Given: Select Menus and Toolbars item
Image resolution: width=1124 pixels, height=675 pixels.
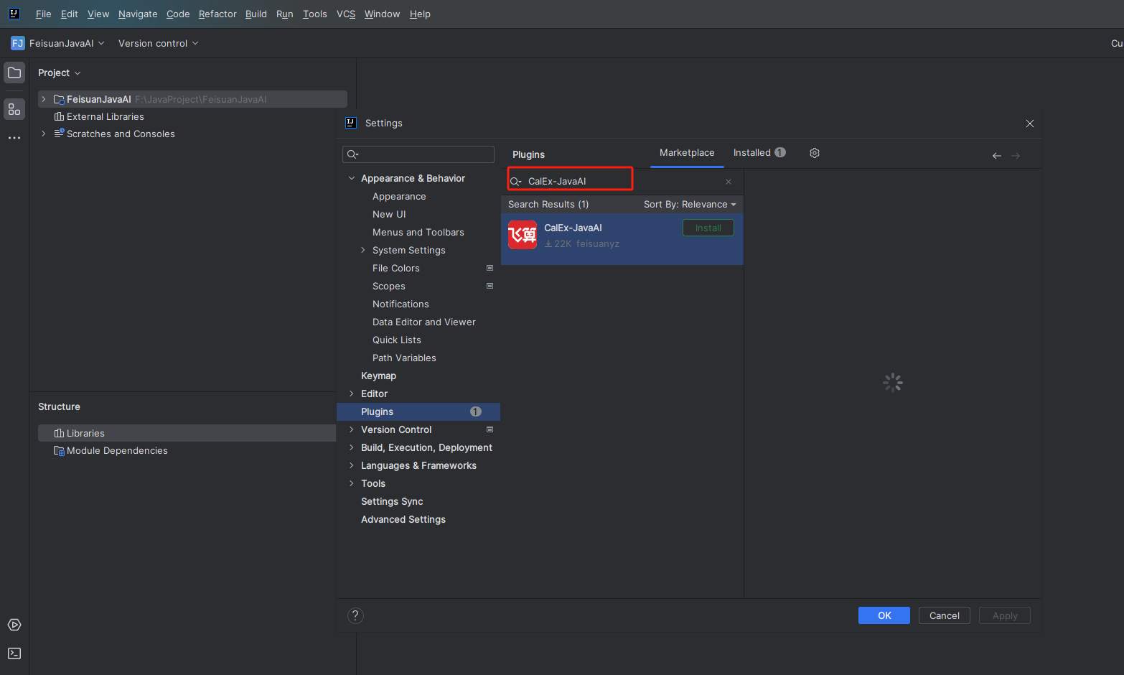Looking at the screenshot, I should pyautogui.click(x=418, y=232).
